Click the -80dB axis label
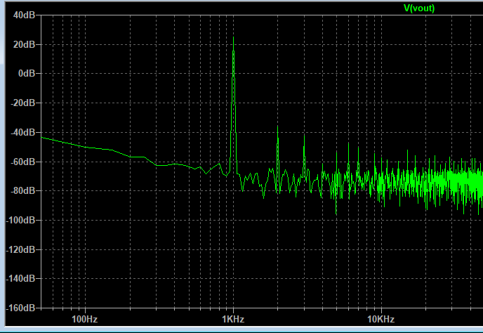The image size is (483, 333). [23, 190]
